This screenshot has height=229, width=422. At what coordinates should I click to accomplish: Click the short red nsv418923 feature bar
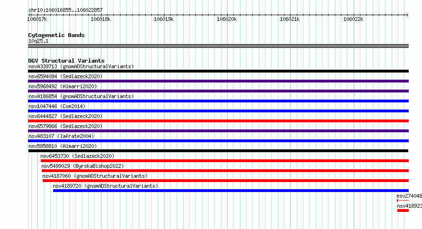click(x=403, y=211)
